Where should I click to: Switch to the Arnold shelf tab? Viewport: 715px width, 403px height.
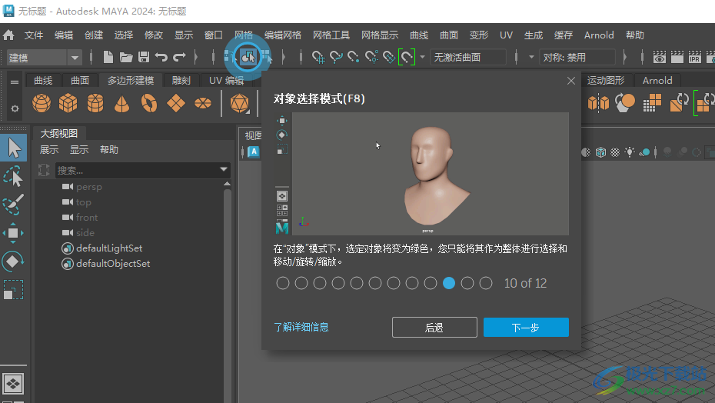657,80
